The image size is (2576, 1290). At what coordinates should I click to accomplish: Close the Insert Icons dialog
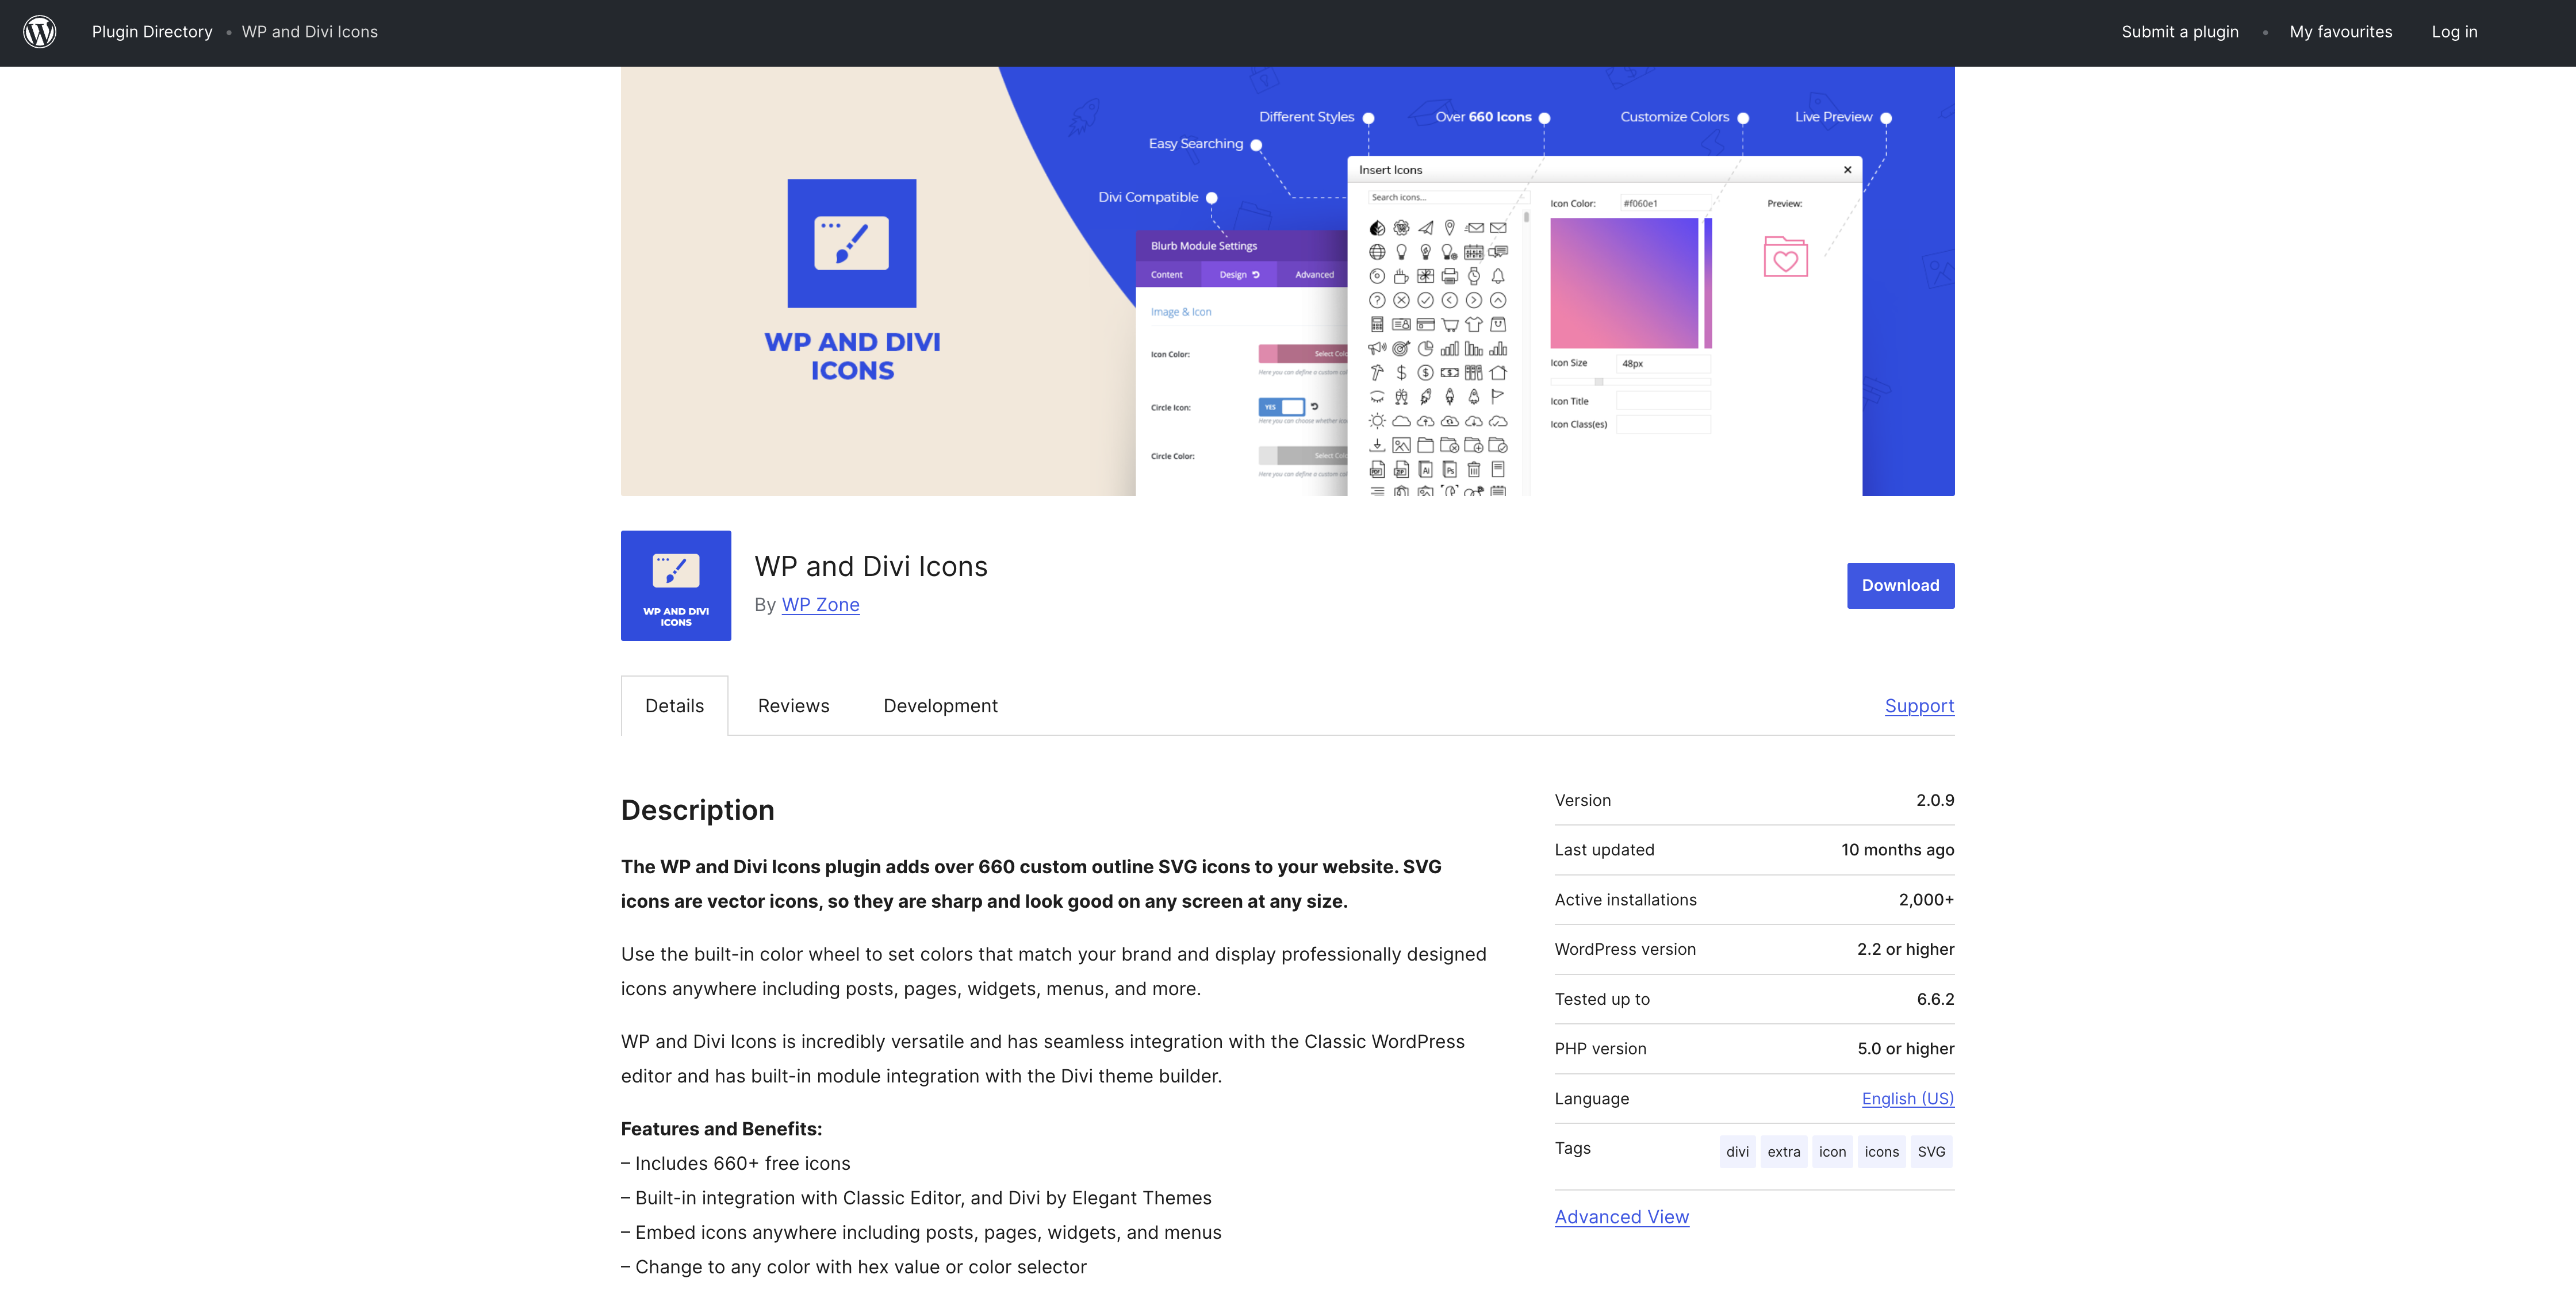(x=1847, y=170)
